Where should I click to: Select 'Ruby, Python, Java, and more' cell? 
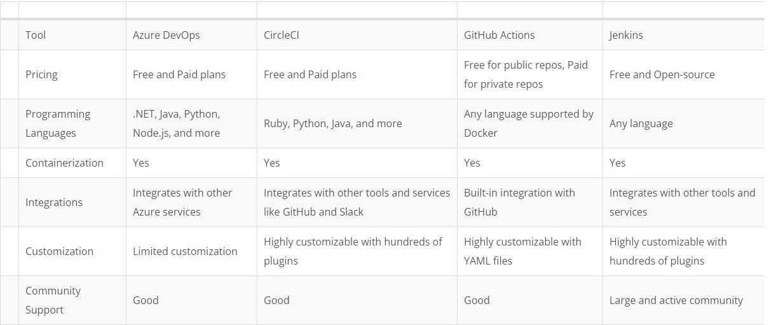[357, 123]
